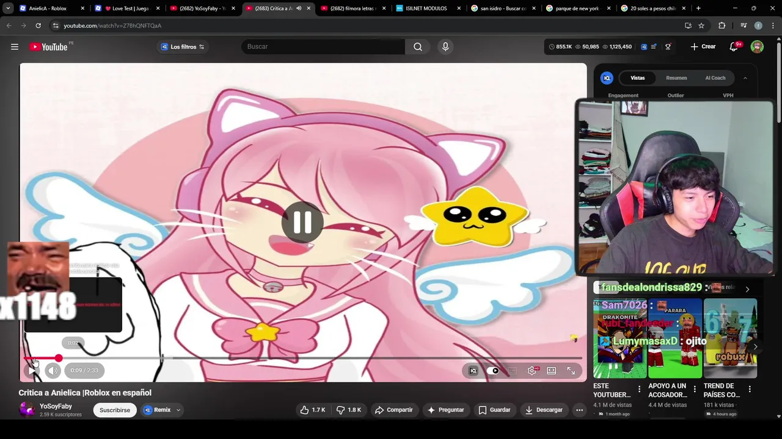The image size is (782, 439).
Task: Click the search magnifier button
Action: (418, 47)
